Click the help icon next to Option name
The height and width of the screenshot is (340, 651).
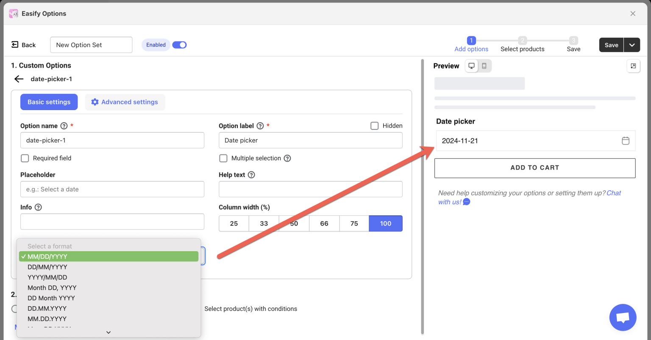(64, 126)
